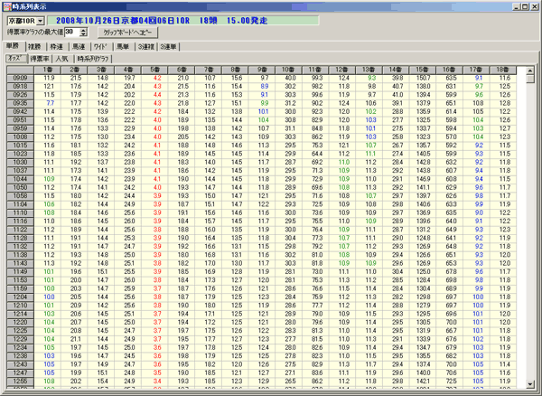Viewport: 542px width, 396px height.
Task: Click the blue 10.0 cell in 12:04 row, 1番
Action: (x=49, y=297)
